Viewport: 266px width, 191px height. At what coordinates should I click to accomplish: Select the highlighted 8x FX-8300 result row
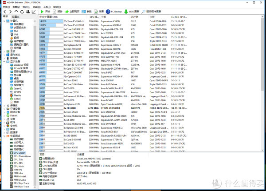click(x=113, y=108)
